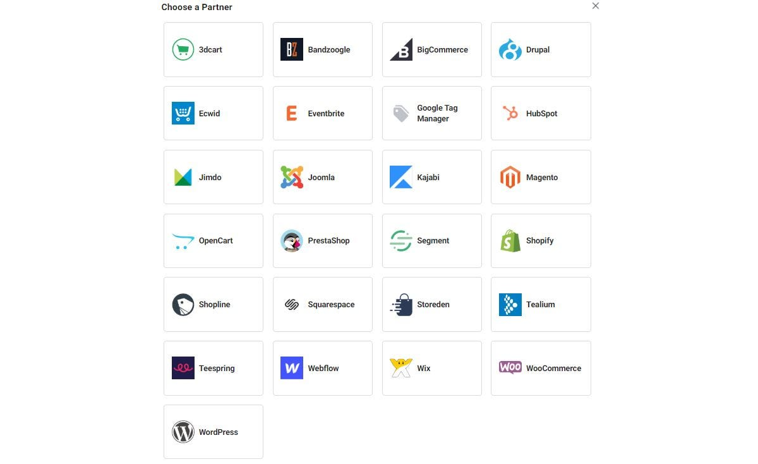Viewport: 758px width, 464px height.
Task: Choose the Ecwid label
Action: [210, 114]
